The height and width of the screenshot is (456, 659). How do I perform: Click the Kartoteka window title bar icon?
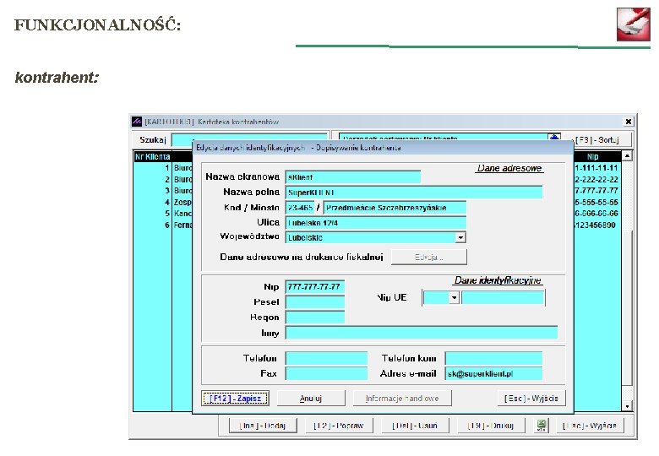[137, 122]
